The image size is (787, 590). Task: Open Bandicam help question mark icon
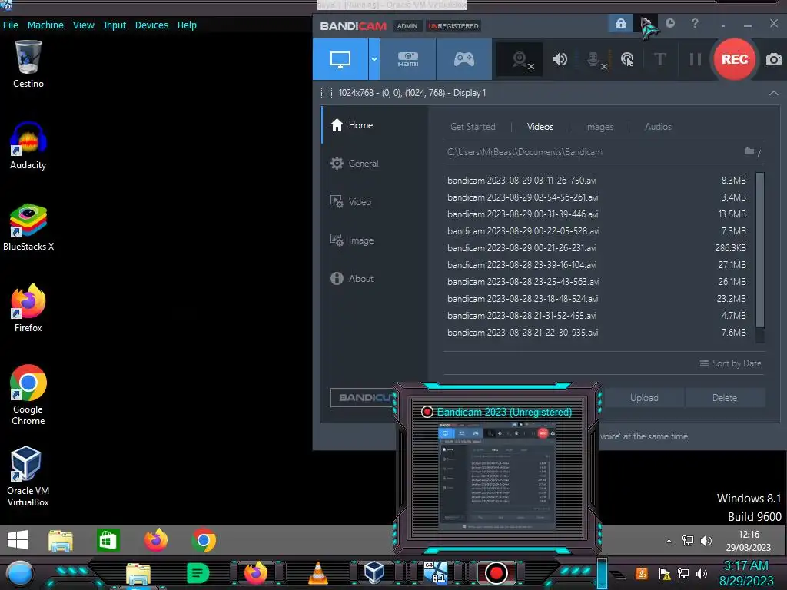click(x=695, y=23)
